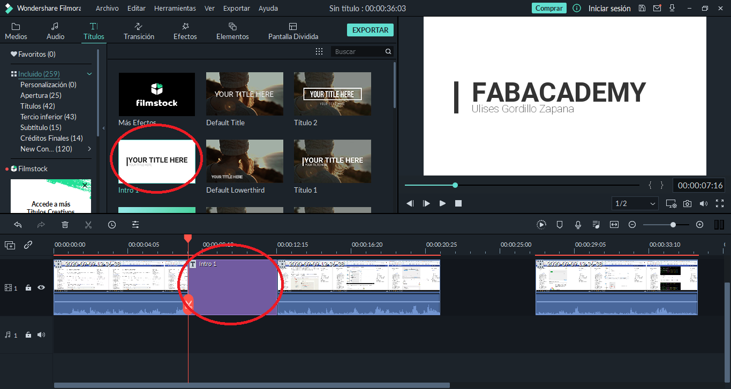Toggle the lock on video track 1

28,288
